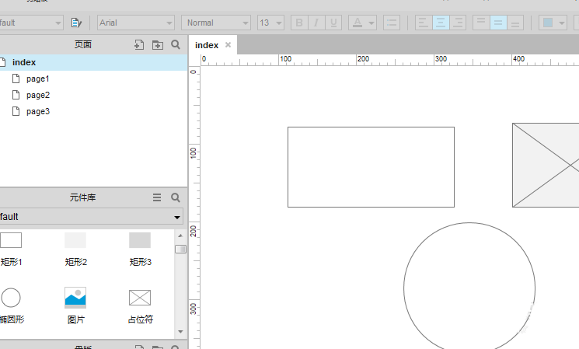The width and height of the screenshot is (579, 349).
Task: Click the add folder icon in pages panel
Action: point(157,45)
